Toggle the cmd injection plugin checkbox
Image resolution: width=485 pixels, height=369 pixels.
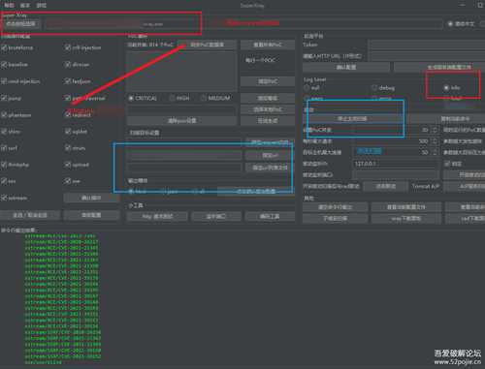4,81
